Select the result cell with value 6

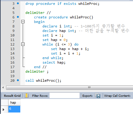(x=14, y=109)
